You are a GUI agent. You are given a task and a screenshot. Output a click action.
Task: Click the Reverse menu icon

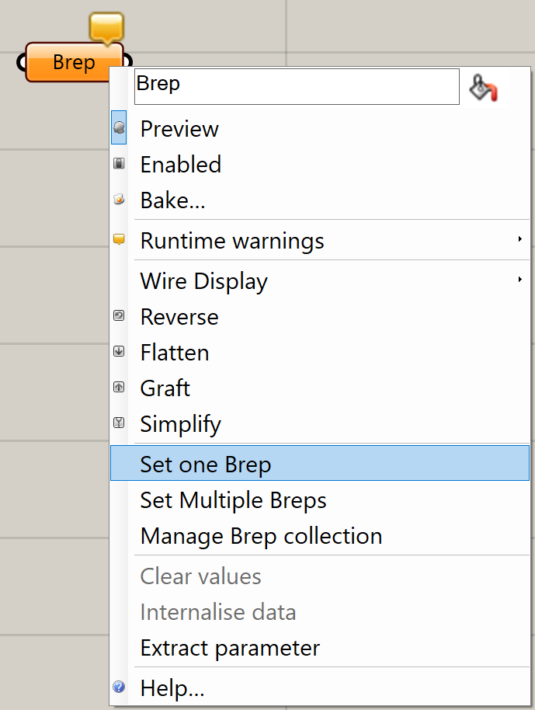pyautogui.click(x=119, y=316)
